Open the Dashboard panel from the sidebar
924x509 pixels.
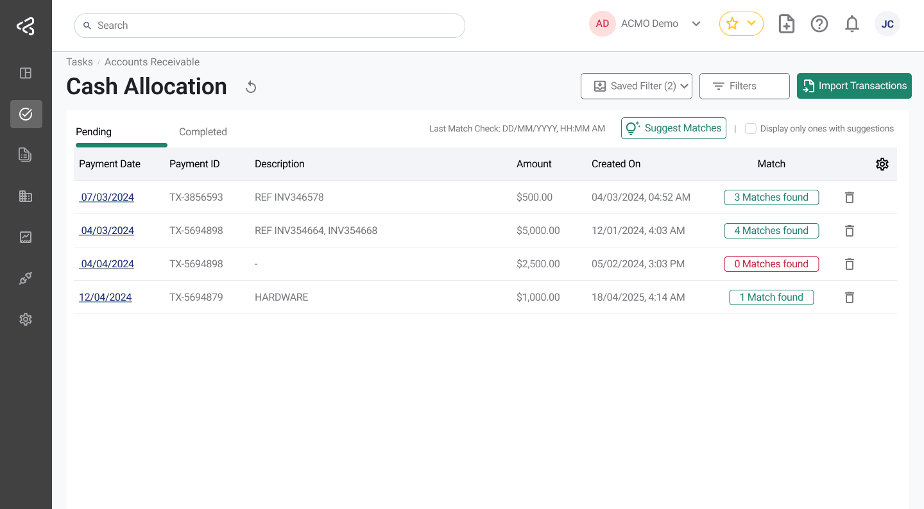[26, 73]
